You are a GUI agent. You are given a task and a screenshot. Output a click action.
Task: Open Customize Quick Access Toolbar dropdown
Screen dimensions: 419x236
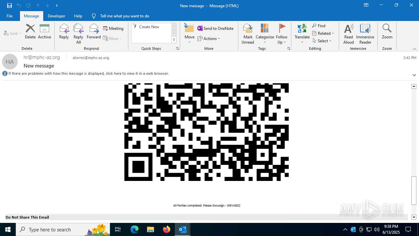57,6
